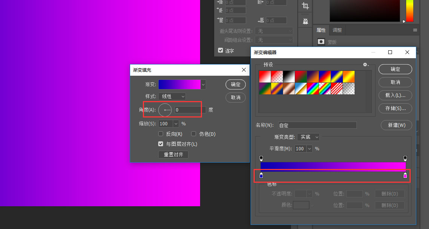This screenshot has width=429, height=229.
Task: Open the 渐变类型 dropdown showing 实底
Action: tap(308, 137)
